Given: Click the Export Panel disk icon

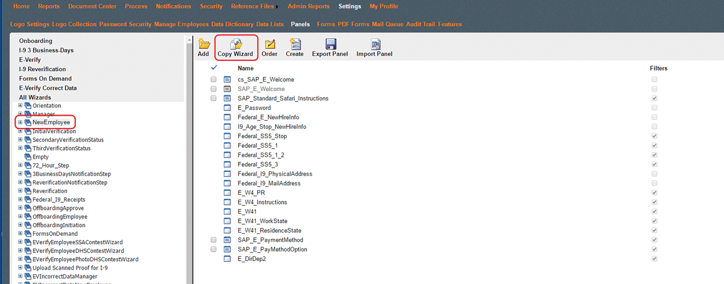Looking at the screenshot, I should pyautogui.click(x=330, y=44).
